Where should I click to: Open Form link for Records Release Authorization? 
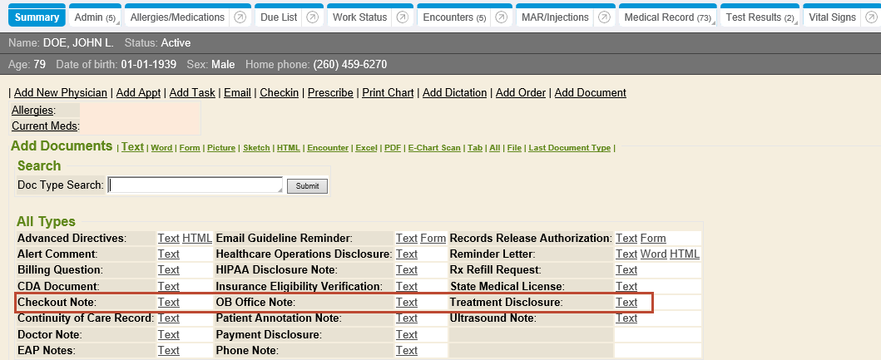(653, 238)
